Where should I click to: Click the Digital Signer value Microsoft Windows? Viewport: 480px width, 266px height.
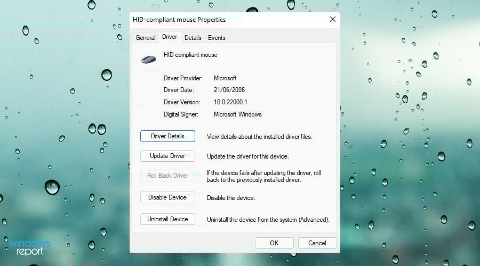click(x=237, y=114)
